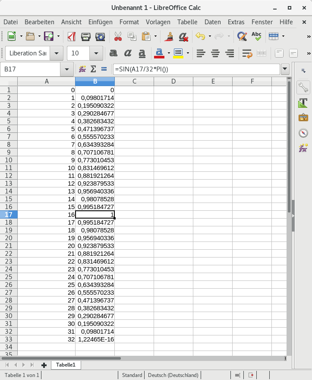Image resolution: width=312 pixels, height=380 pixels.
Task: Click the Undo arrow
Action: (x=200, y=36)
